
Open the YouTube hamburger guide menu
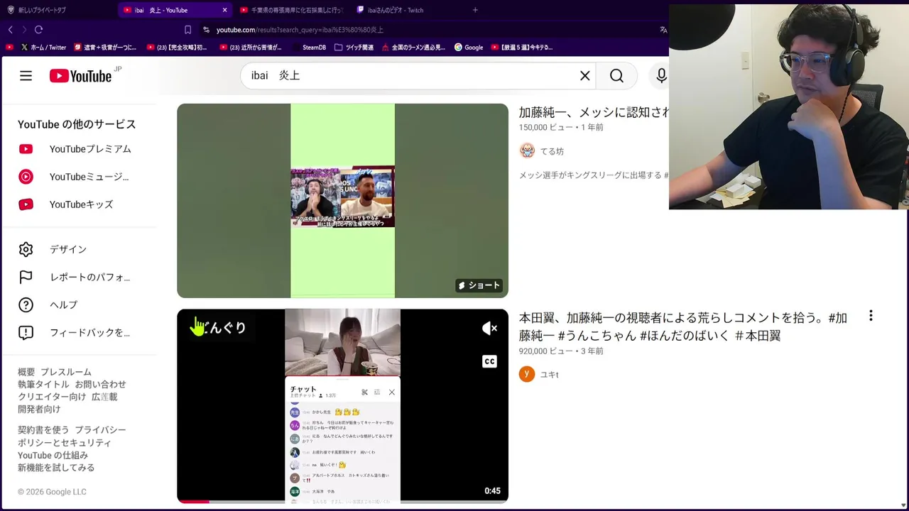tap(26, 76)
